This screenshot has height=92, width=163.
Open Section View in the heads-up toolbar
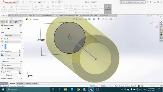[x=83, y=19]
